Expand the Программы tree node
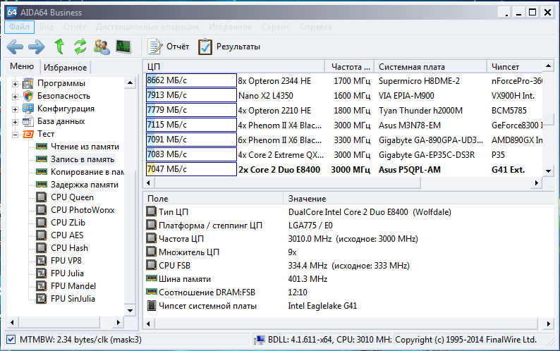 (16, 83)
